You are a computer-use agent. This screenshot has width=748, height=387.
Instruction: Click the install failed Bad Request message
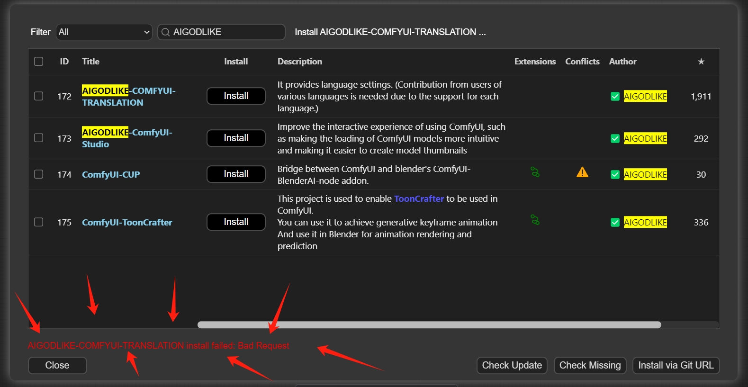158,346
